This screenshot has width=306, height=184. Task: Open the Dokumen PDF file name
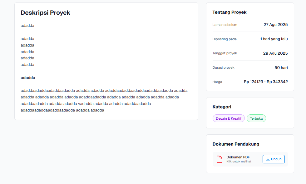point(238,157)
